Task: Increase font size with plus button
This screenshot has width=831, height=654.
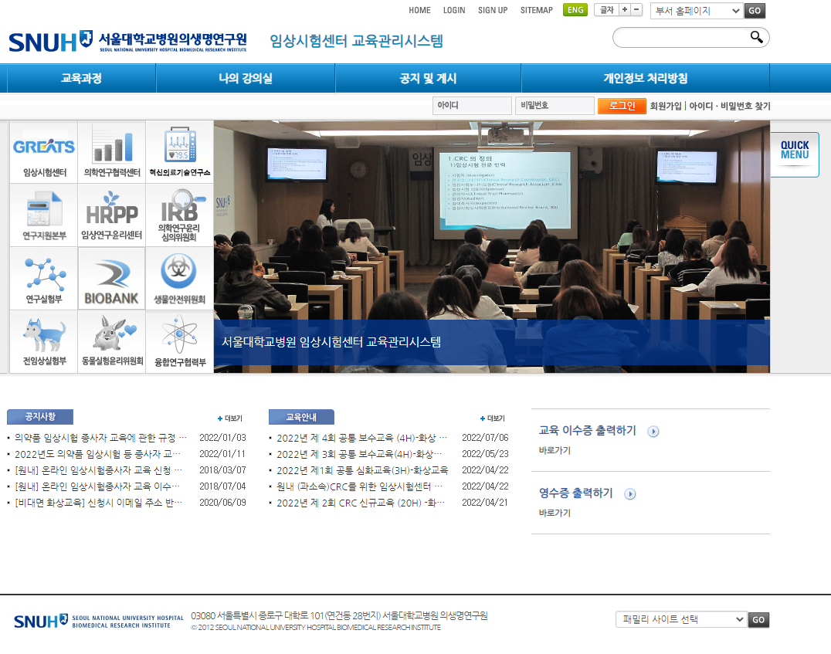Action: click(625, 9)
